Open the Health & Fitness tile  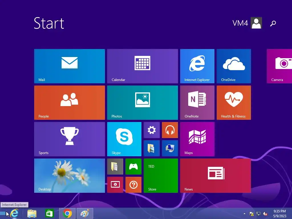[x=234, y=103]
